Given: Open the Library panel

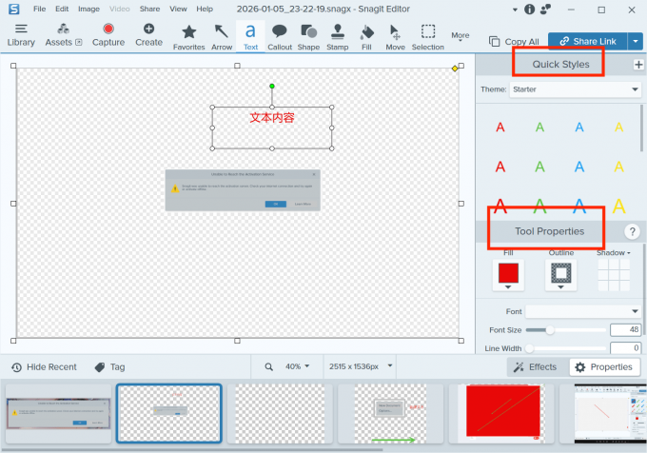Looking at the screenshot, I should (21, 35).
